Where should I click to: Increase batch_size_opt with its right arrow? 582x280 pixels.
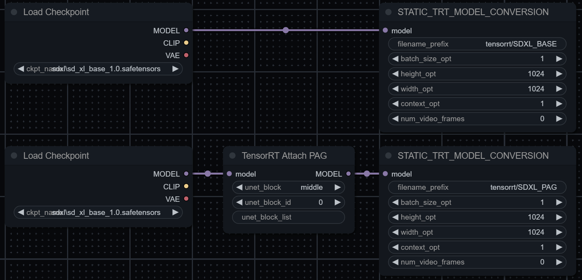pyautogui.click(x=559, y=58)
